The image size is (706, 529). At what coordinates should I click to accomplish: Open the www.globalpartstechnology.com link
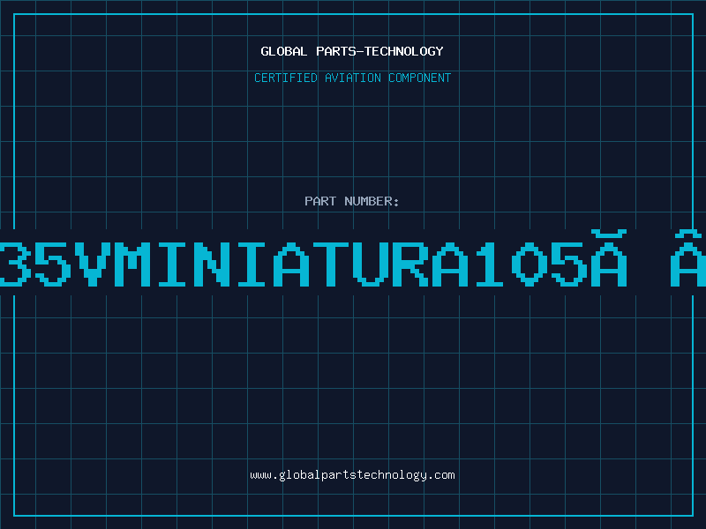(x=352, y=475)
